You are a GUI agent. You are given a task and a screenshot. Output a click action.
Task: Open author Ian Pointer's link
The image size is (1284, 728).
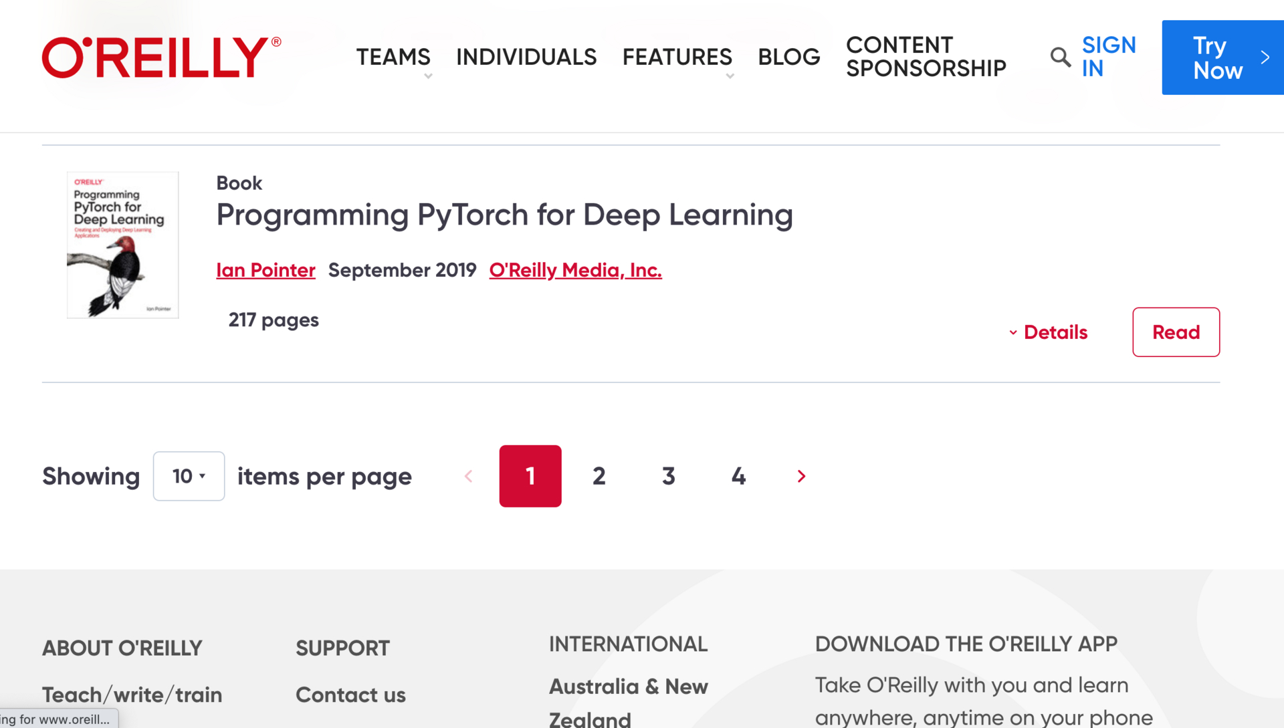coord(265,270)
